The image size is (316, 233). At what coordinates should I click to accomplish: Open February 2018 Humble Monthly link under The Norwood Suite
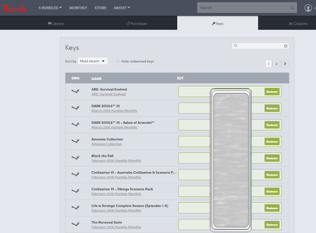116,227
